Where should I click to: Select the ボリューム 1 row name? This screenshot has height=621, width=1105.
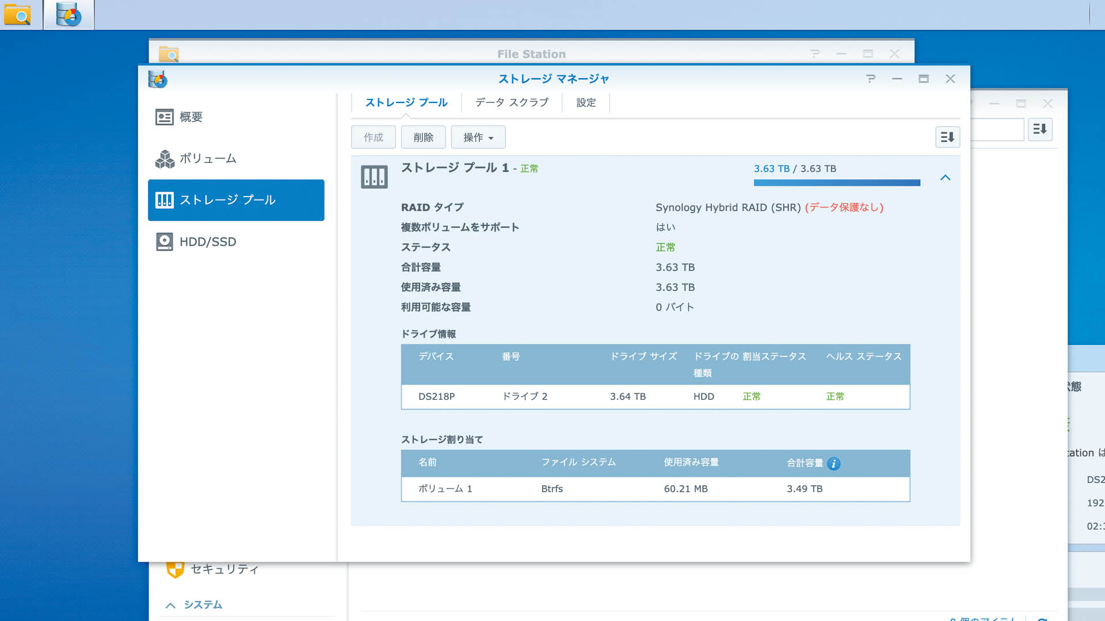click(x=445, y=489)
